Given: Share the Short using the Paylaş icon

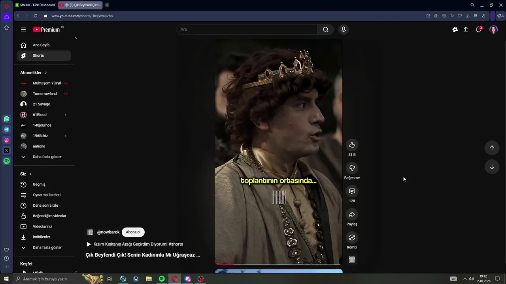Looking at the screenshot, I should click(x=352, y=215).
